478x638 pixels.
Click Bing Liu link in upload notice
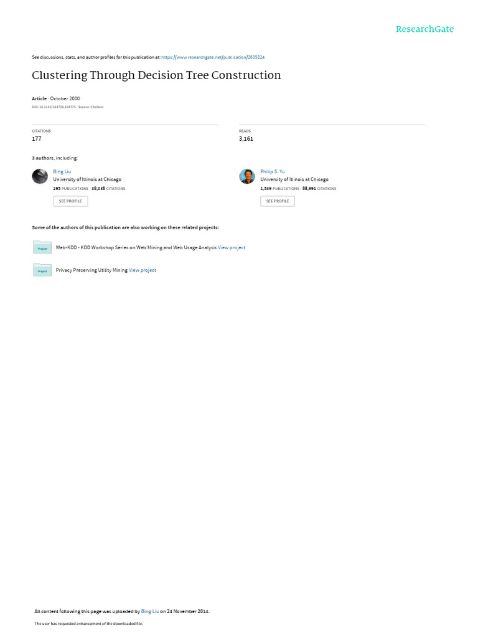[x=150, y=611]
